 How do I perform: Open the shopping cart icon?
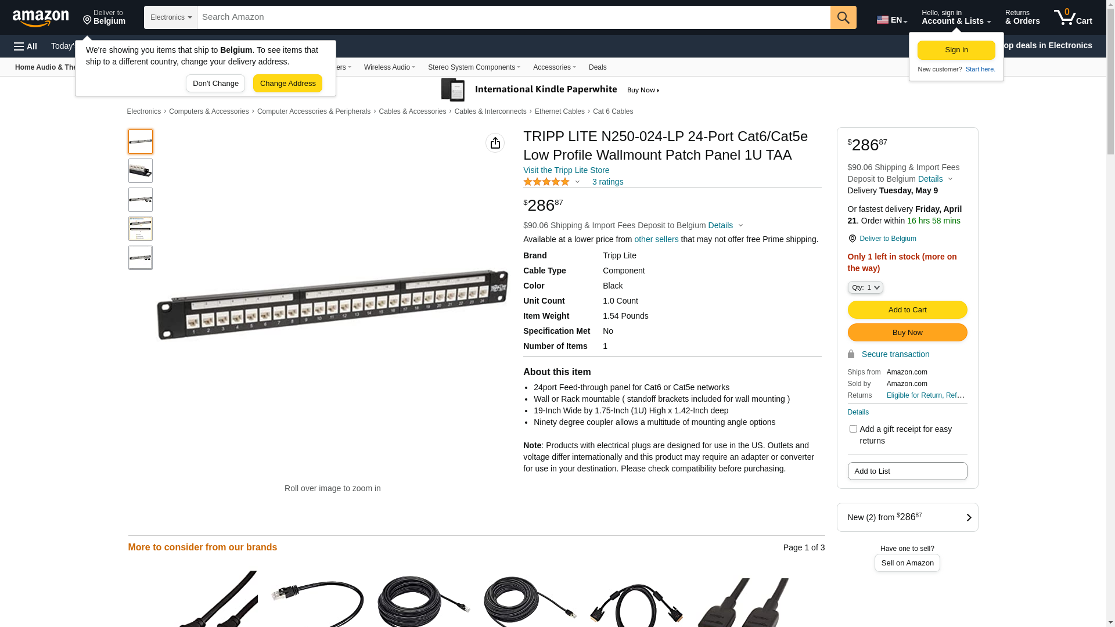click(x=1073, y=17)
